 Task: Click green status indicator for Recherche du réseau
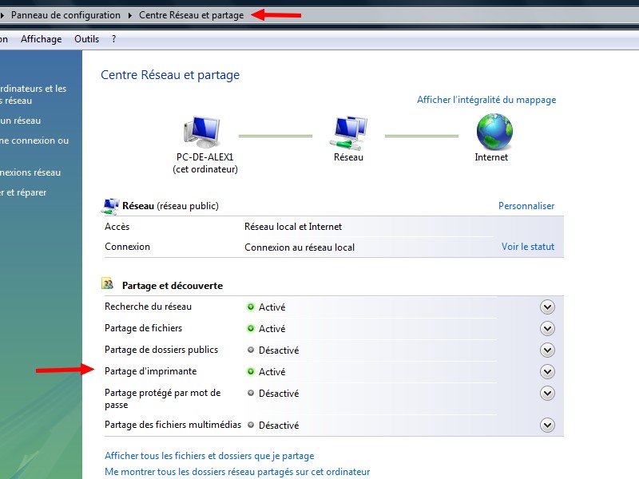(x=251, y=307)
